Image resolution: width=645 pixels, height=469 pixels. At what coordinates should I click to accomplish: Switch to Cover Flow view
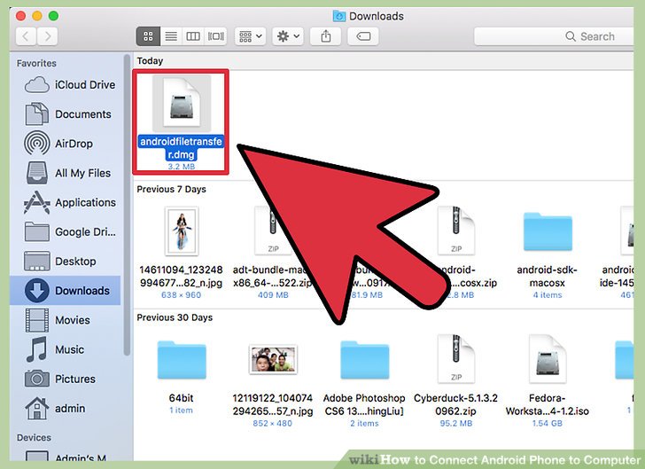(x=216, y=36)
